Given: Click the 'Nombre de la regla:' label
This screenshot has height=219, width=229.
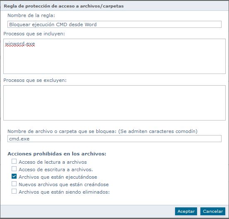Looking at the screenshot, I should [x=31, y=15].
